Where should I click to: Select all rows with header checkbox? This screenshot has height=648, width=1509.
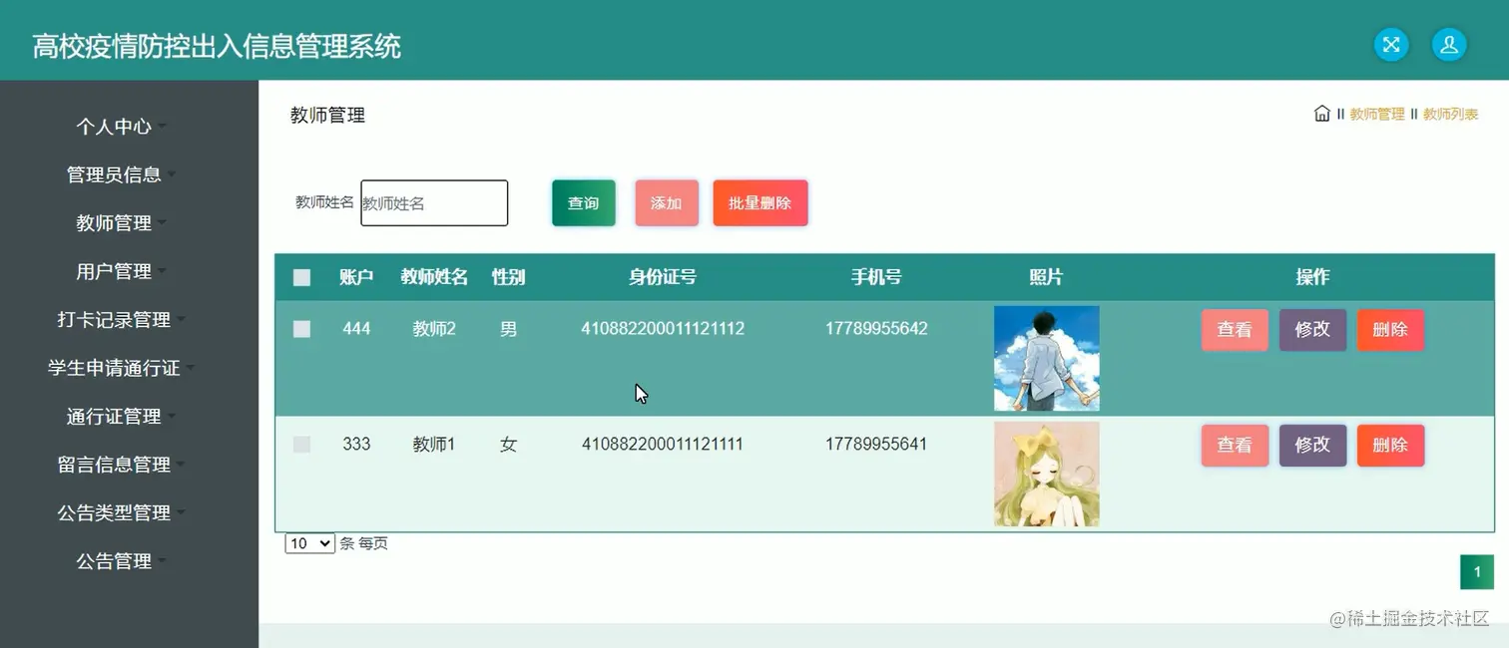pyautogui.click(x=301, y=278)
